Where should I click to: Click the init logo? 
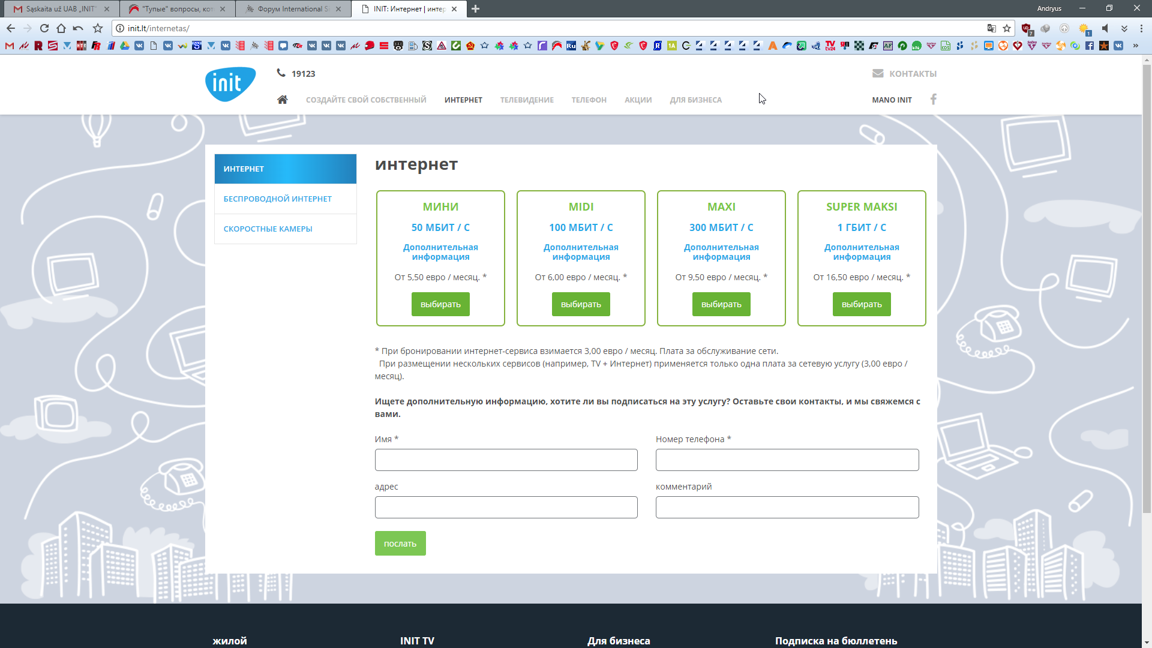coord(230,84)
